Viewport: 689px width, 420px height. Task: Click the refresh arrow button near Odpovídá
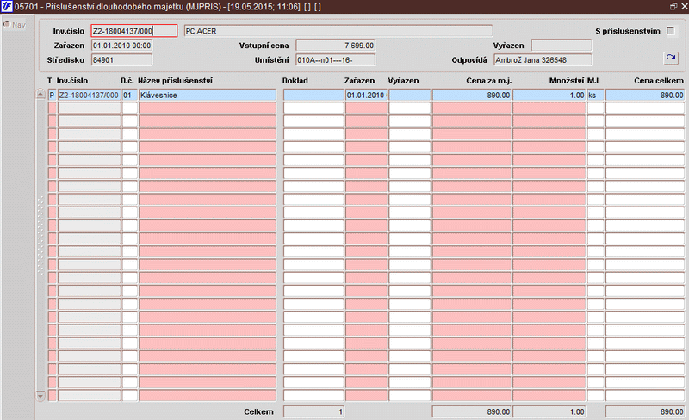click(x=671, y=58)
